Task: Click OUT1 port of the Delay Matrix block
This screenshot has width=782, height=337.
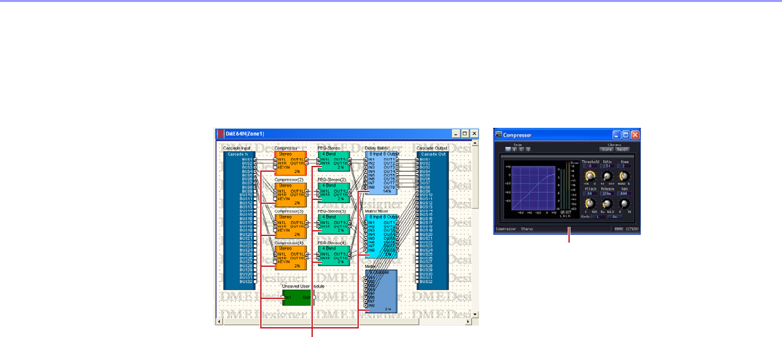Action: click(398, 159)
